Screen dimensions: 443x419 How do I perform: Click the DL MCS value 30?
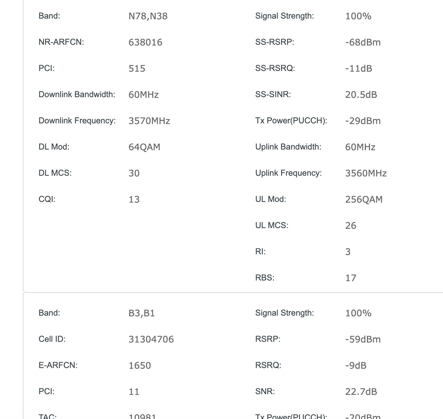click(x=134, y=173)
